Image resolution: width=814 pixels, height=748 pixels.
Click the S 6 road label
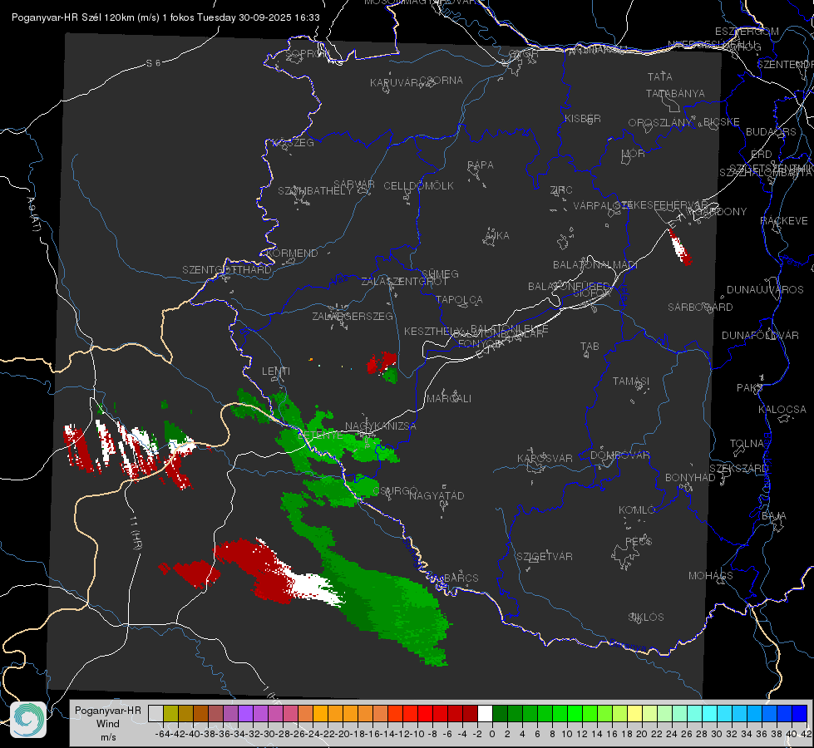tap(153, 63)
